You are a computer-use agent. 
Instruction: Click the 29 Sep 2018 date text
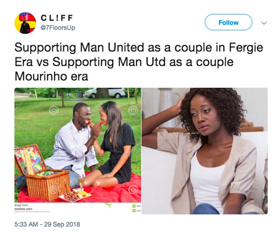click(62, 224)
